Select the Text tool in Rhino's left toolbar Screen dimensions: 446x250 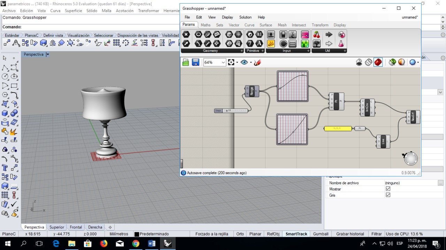5,168
